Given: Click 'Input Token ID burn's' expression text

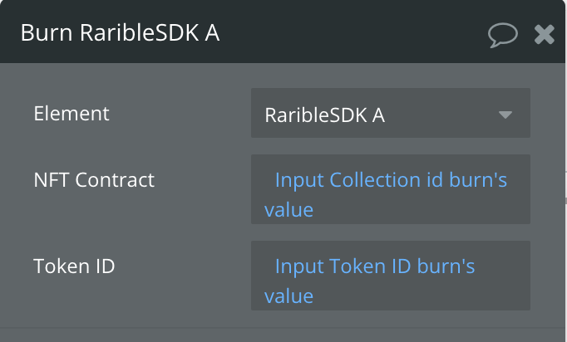Looking at the screenshot, I should [x=375, y=266].
